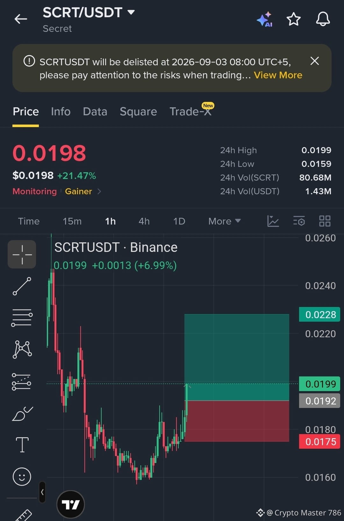Open the Data tab
Screen dimensions: 344x521
tap(95, 112)
